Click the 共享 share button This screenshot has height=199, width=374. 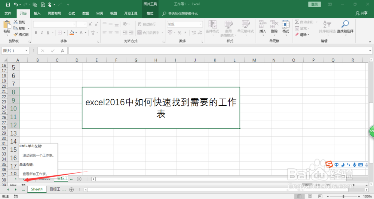[362, 13]
